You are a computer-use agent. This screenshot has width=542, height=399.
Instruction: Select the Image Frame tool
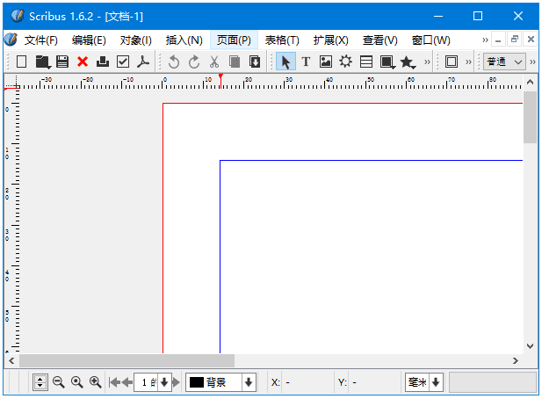(x=326, y=62)
